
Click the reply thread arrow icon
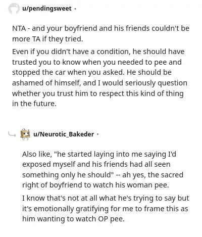click(12, 134)
